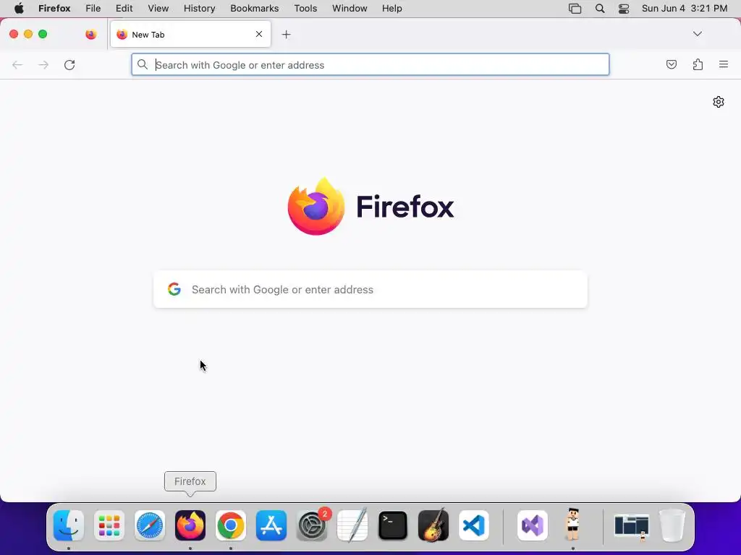
Task: Click the forward navigation arrow
Action: tap(43, 64)
